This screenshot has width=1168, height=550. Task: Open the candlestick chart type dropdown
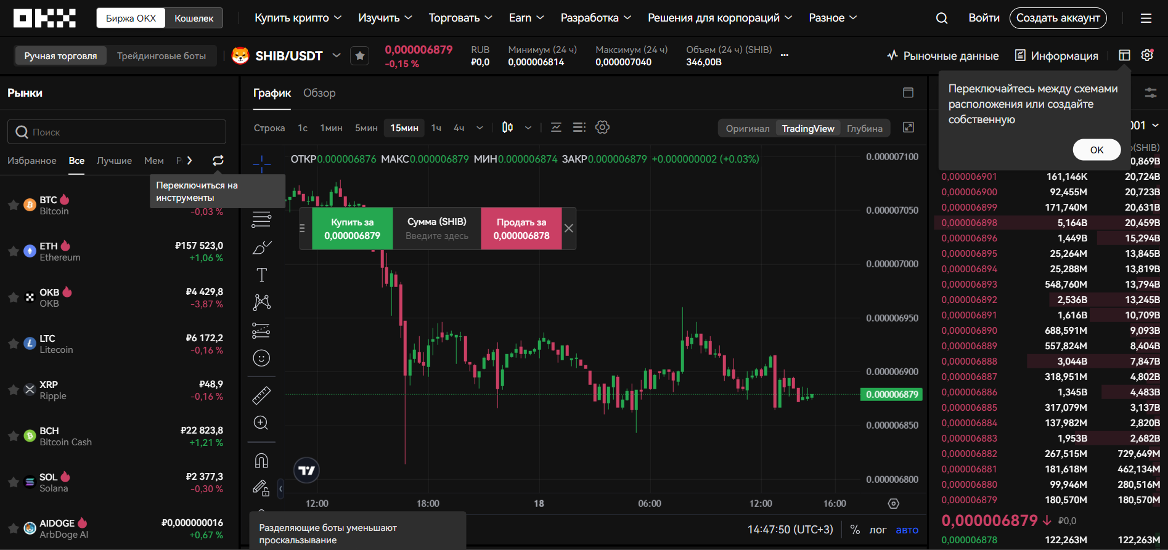click(x=528, y=128)
